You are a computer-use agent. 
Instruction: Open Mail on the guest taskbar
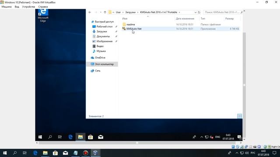101,137
